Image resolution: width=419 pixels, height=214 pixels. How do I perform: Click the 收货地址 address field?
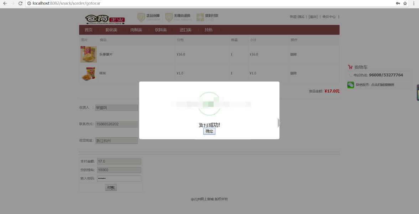pyautogui.click(x=116, y=141)
